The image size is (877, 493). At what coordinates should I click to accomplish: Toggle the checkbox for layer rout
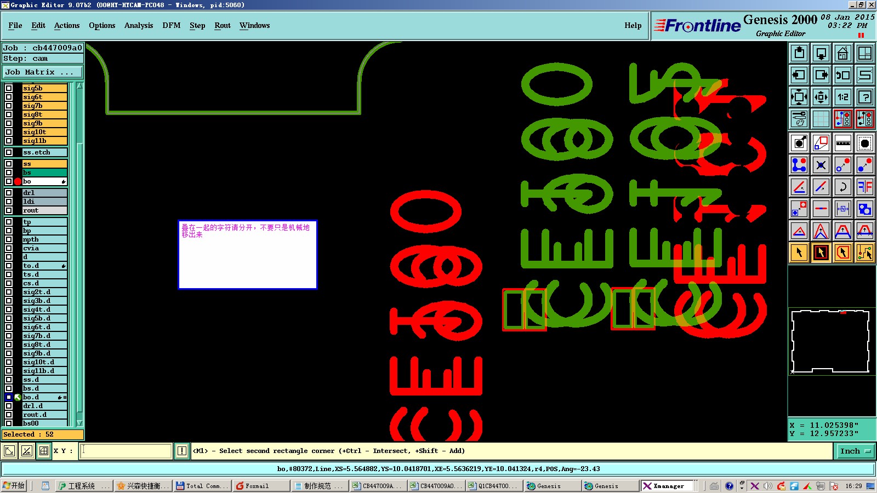point(9,210)
